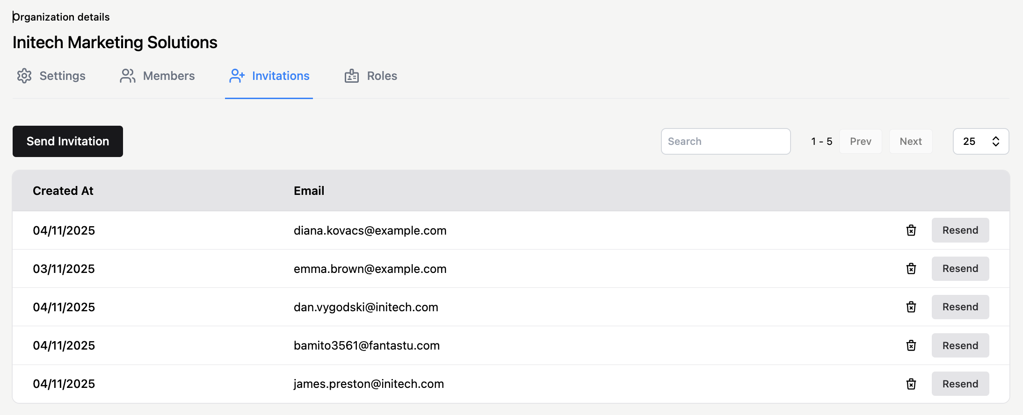Viewport: 1023px width, 415px height.
Task: Click the Created At column header
Action: [x=63, y=191]
